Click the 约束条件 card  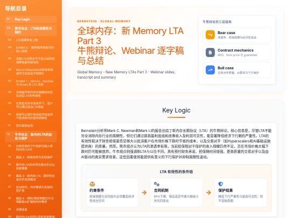click(x=112, y=192)
